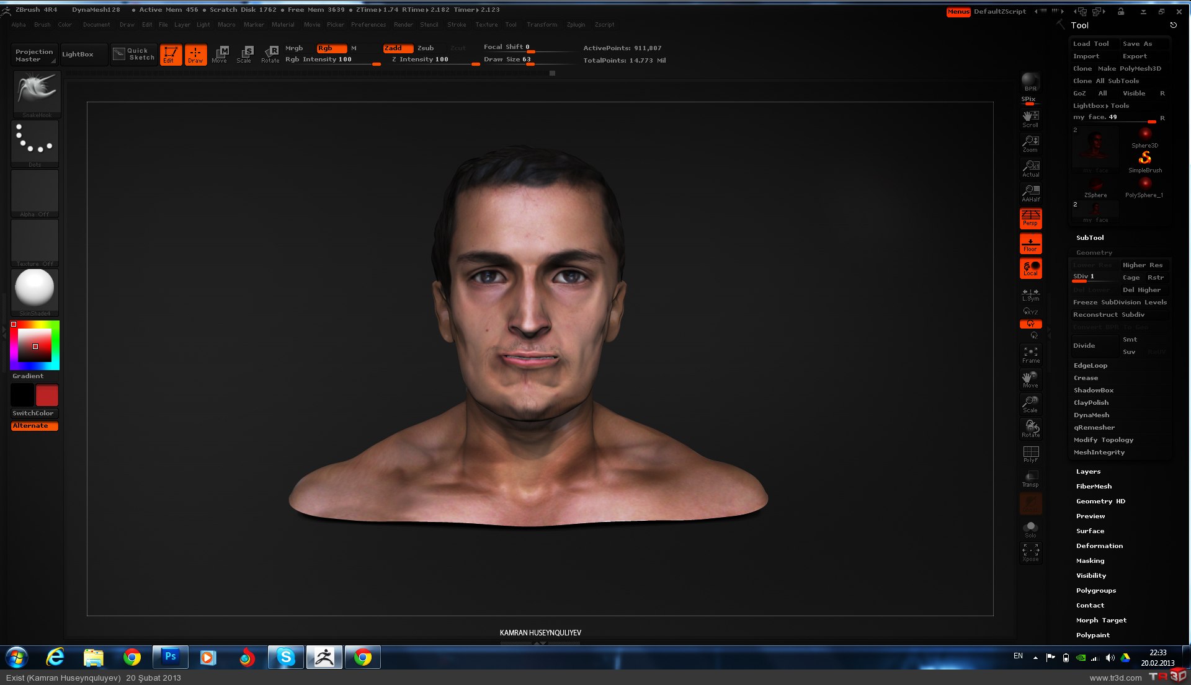Open the Document menu
The image size is (1191, 685).
click(96, 25)
